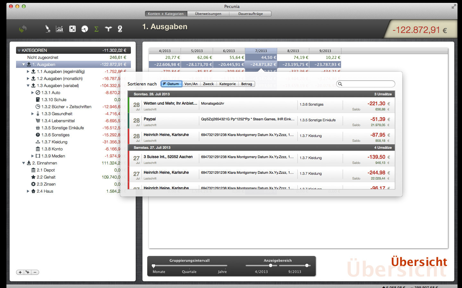This screenshot has width=462, height=288.
Task: Select the Wetten und Mehr transaction row
Action: (261, 105)
